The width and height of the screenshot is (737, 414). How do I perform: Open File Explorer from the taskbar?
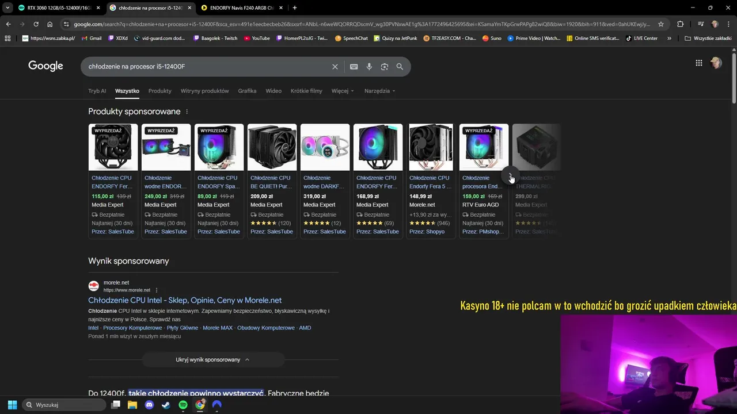(x=132, y=405)
